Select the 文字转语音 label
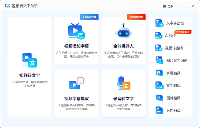The height and width of the screenshot is (128, 200). [175, 23]
